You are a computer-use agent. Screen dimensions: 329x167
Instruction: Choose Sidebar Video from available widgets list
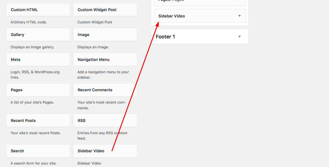pos(91,151)
